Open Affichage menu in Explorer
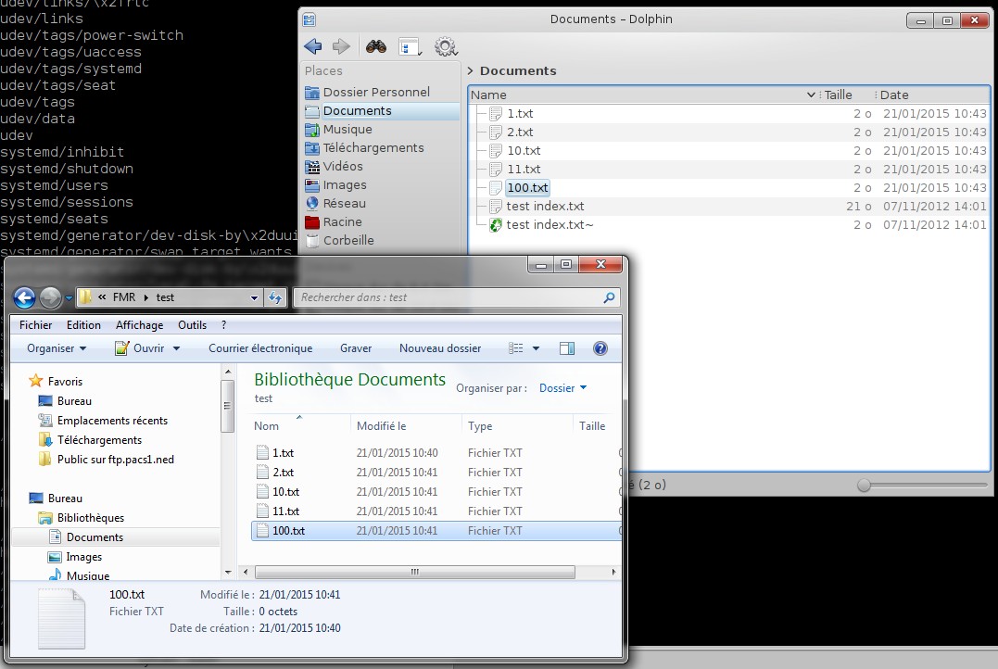The height and width of the screenshot is (669, 998). (139, 325)
